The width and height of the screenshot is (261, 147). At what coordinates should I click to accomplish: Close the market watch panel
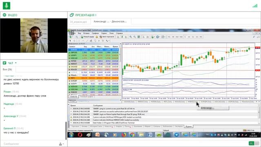(120, 44)
